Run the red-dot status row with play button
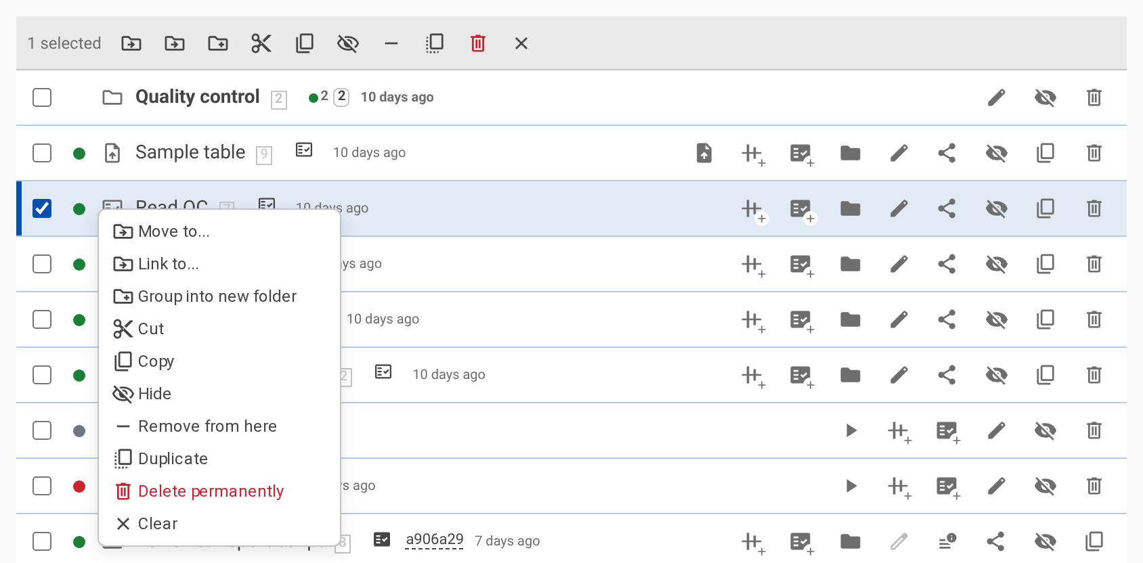The height and width of the screenshot is (563, 1143). (851, 486)
